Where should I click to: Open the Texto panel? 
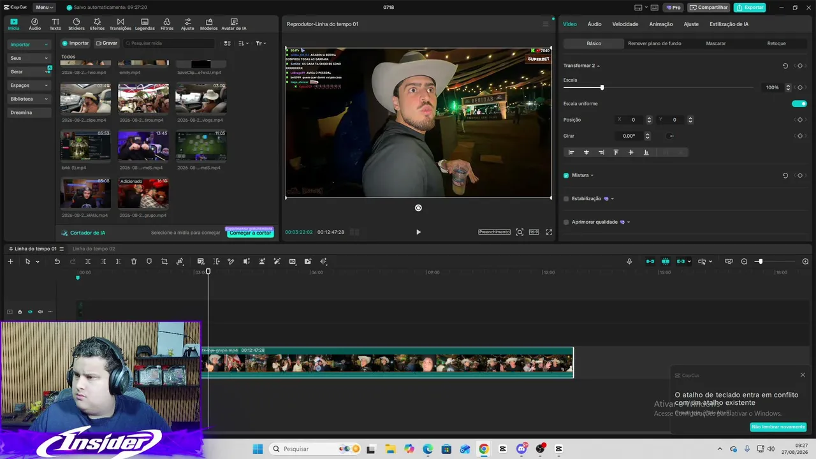click(x=55, y=24)
